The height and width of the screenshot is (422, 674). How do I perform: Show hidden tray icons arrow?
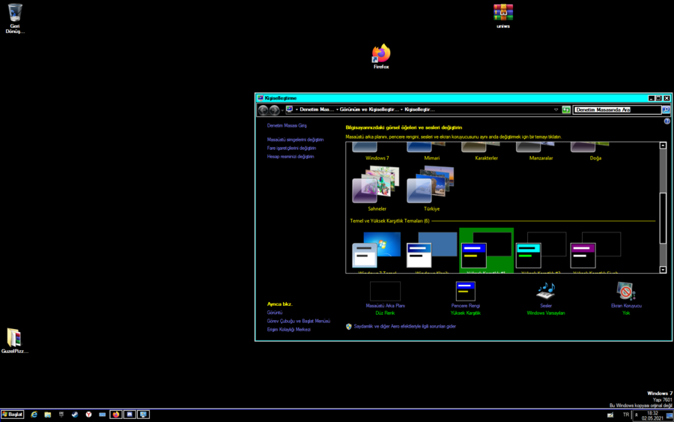coord(636,415)
